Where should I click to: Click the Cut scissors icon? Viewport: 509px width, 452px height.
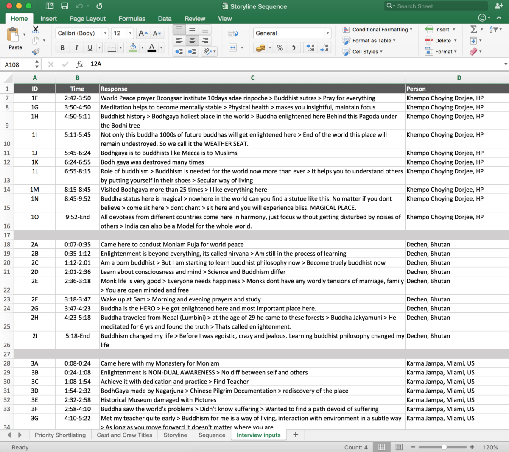tap(36, 30)
